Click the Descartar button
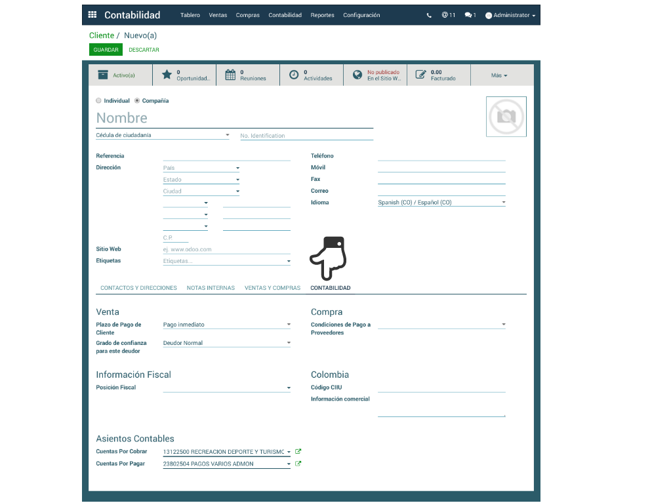671x503 pixels. click(144, 50)
